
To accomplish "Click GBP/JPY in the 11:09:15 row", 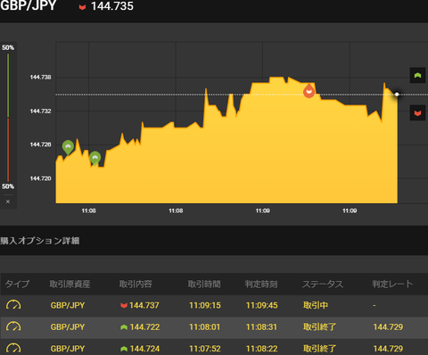I will pyautogui.click(x=68, y=305).
